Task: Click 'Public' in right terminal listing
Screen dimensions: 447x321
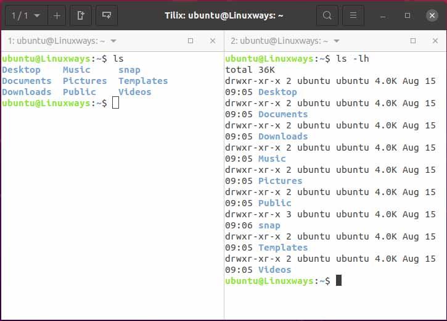Action: [275, 203]
